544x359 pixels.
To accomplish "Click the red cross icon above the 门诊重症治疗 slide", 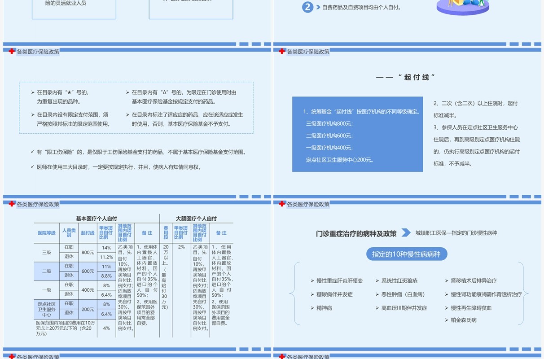I will coord(282,204).
